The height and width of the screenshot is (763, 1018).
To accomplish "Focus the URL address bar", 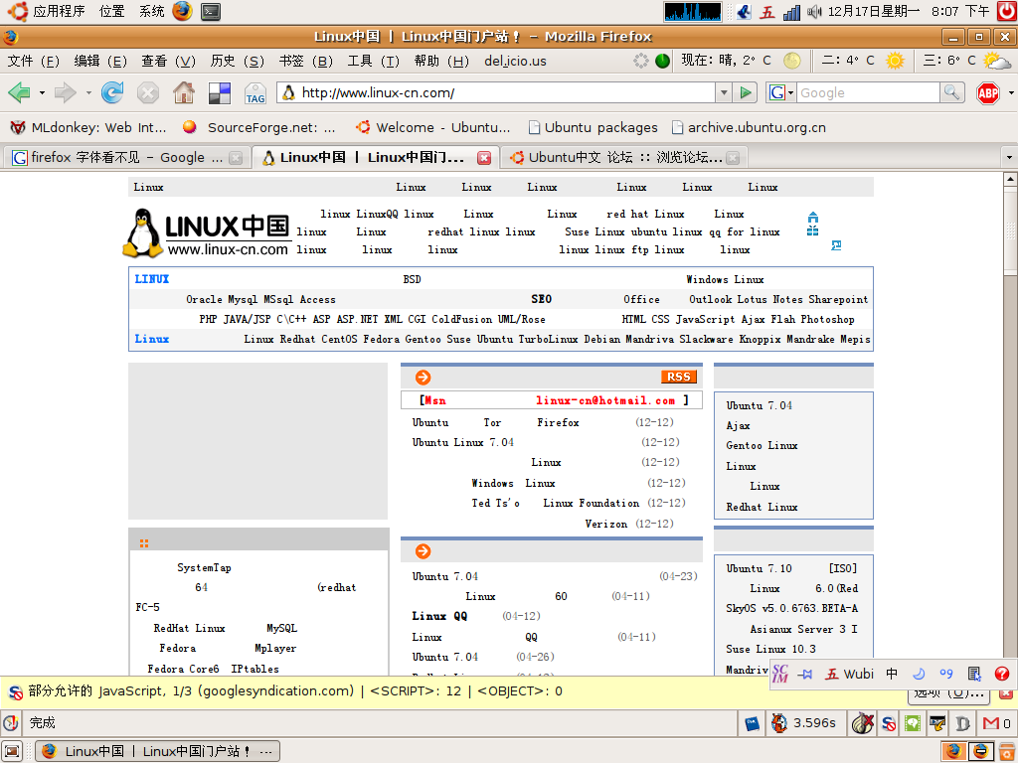I will (497, 92).
